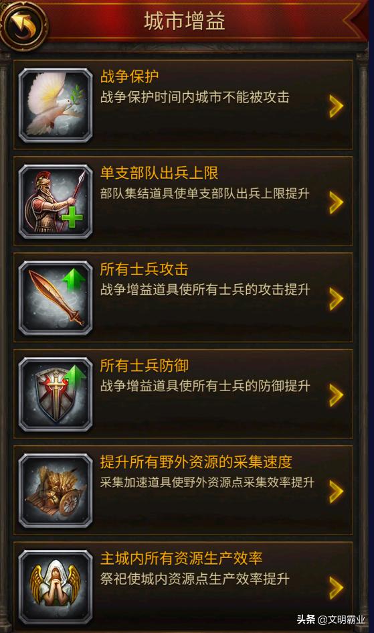
Task: Select the 单支部队出兵上限 heading
Action: (x=159, y=173)
